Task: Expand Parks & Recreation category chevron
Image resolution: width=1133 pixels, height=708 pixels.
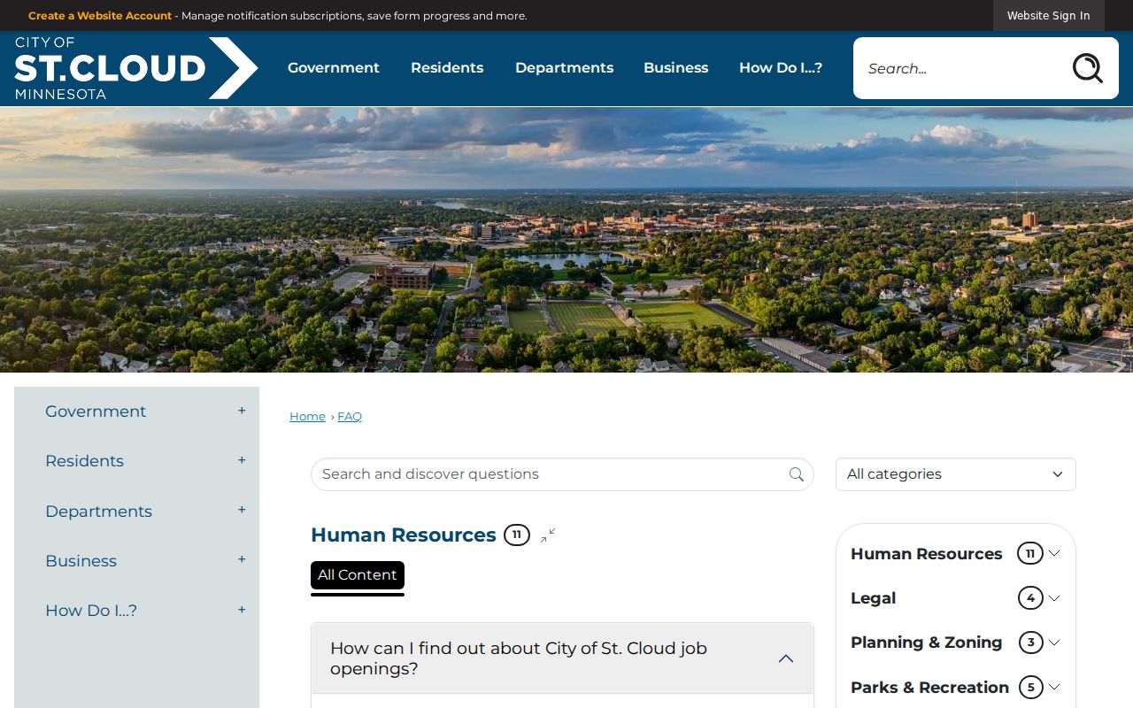Action: [x=1054, y=687]
